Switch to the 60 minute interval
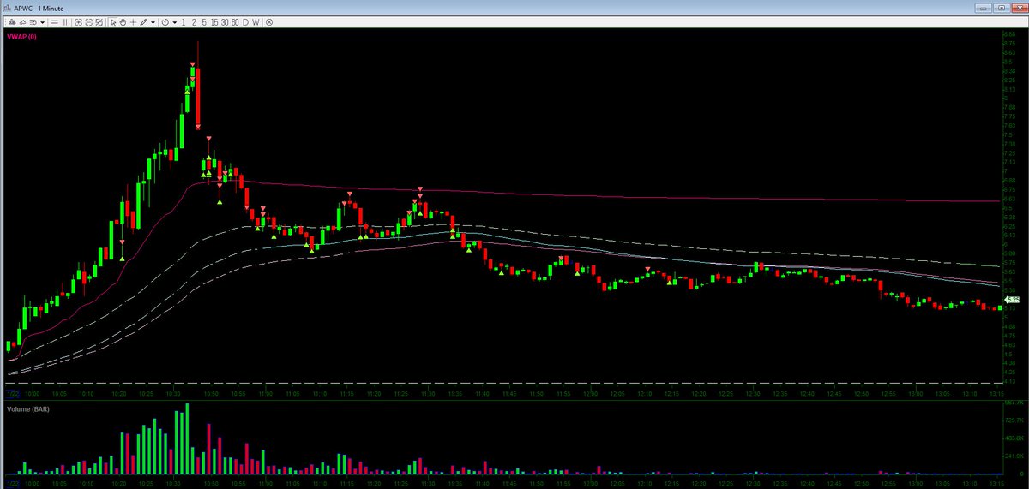Image resolution: width=1029 pixels, height=489 pixels. pyautogui.click(x=235, y=22)
